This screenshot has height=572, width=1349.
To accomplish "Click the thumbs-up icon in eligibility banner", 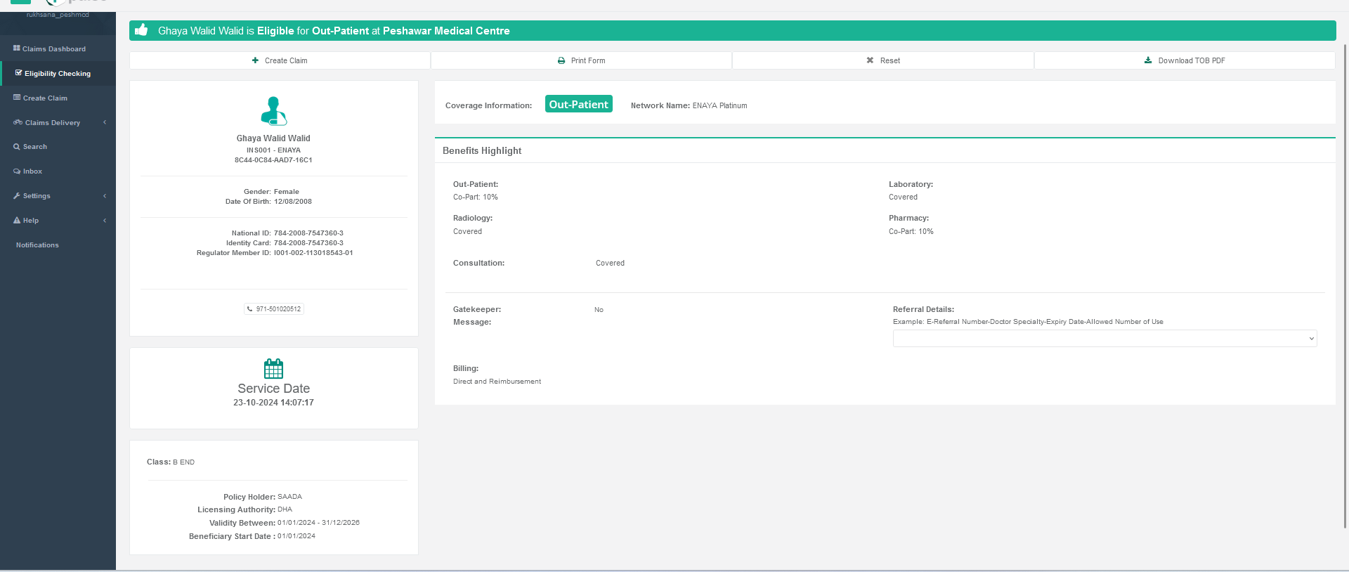I will click(141, 30).
